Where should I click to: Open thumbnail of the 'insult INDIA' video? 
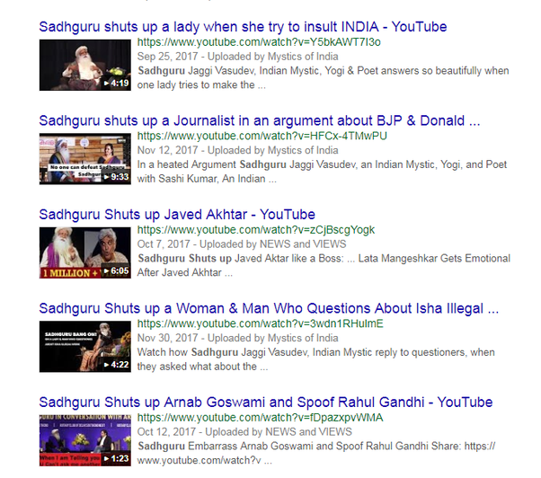85,66
